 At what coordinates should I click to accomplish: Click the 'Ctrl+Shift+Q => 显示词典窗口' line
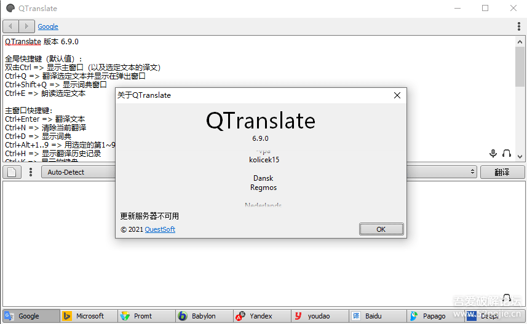coord(56,85)
